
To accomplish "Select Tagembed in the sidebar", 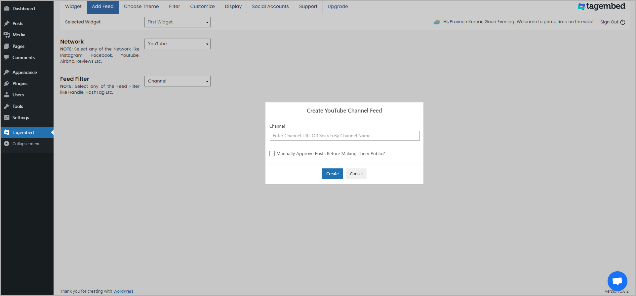I will [27, 132].
